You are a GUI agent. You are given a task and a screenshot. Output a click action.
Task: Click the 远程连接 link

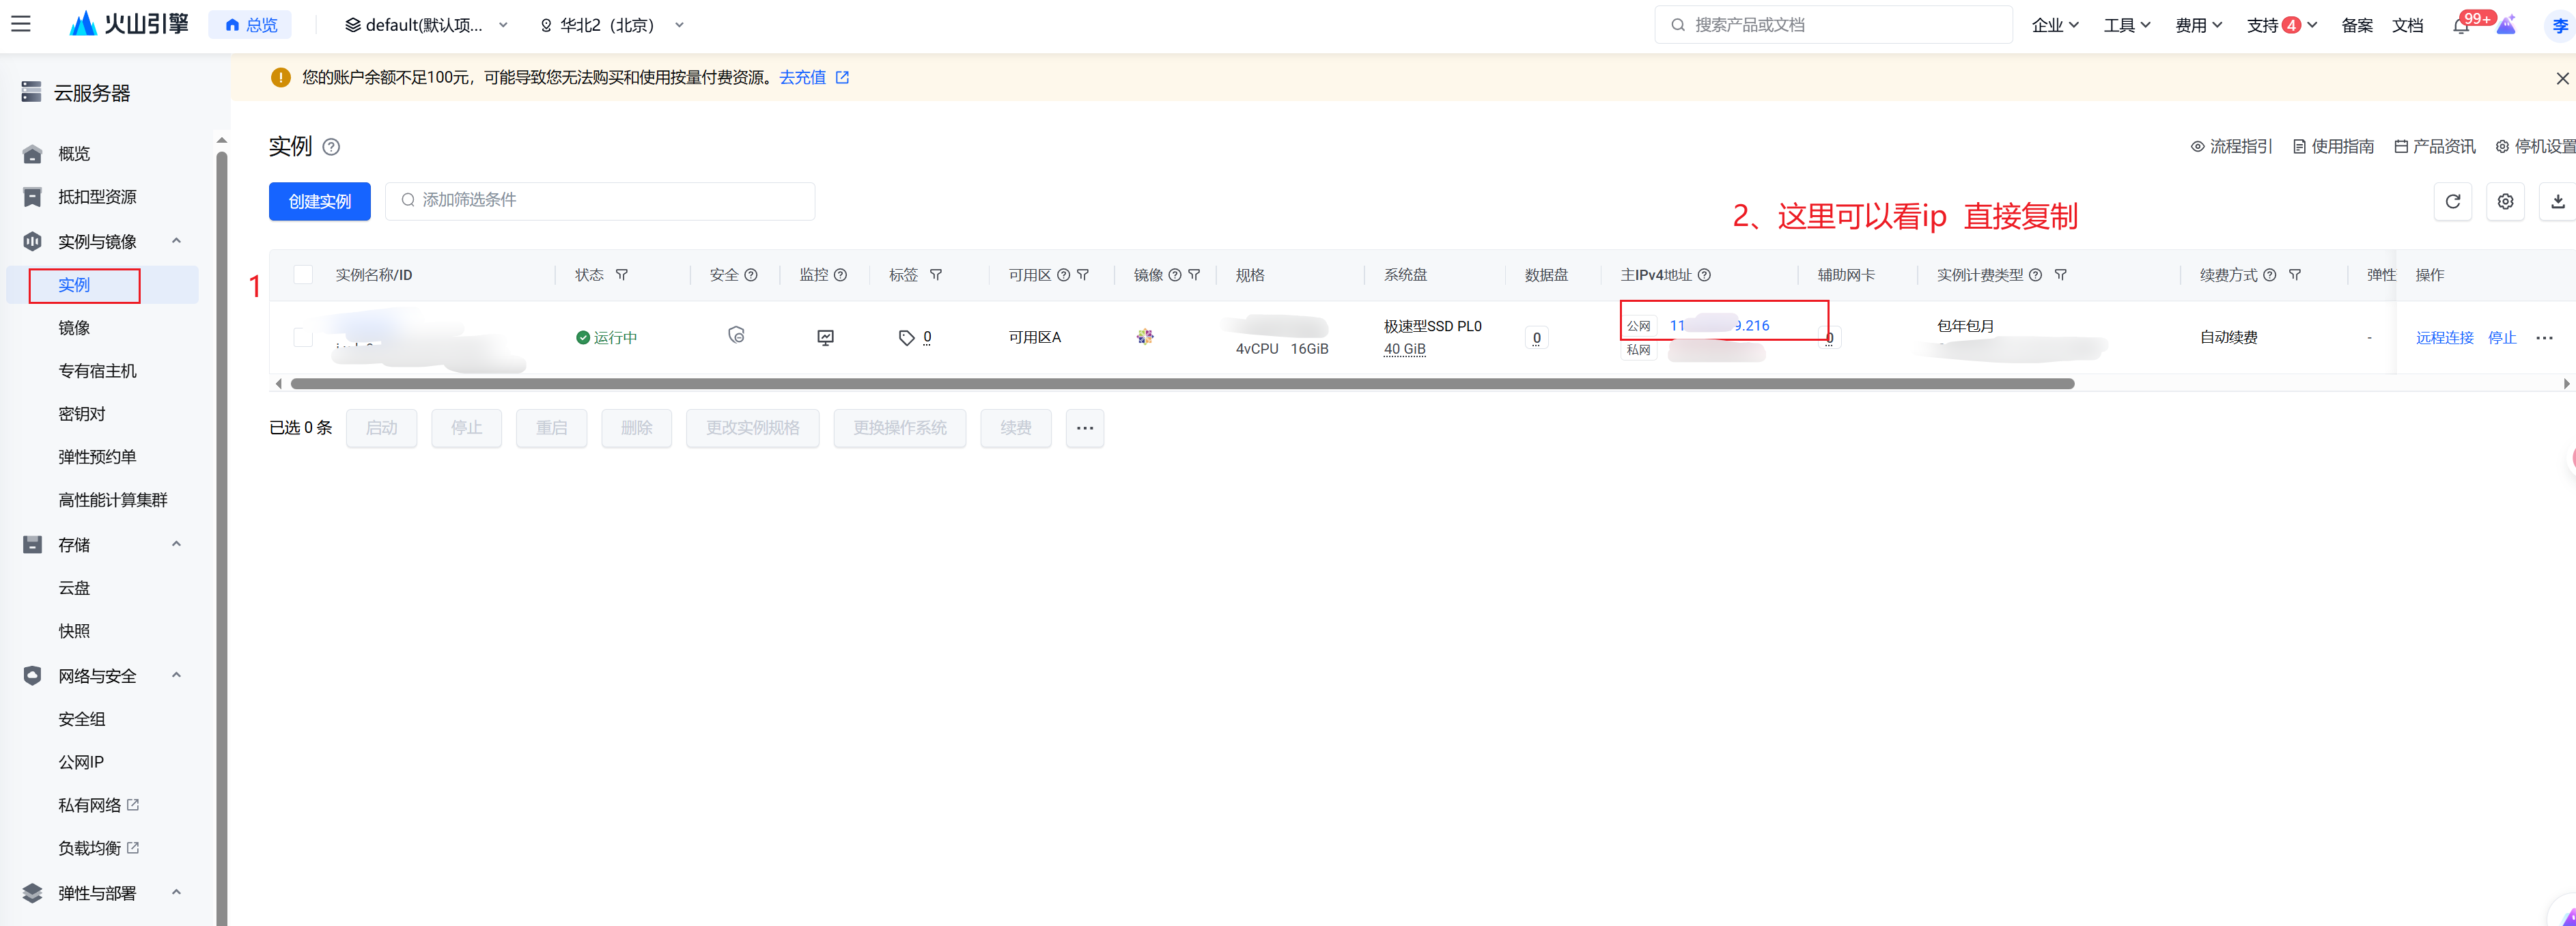point(2444,338)
